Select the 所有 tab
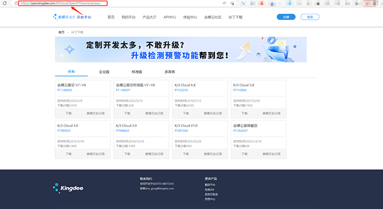383x209 pixels. 71,72
